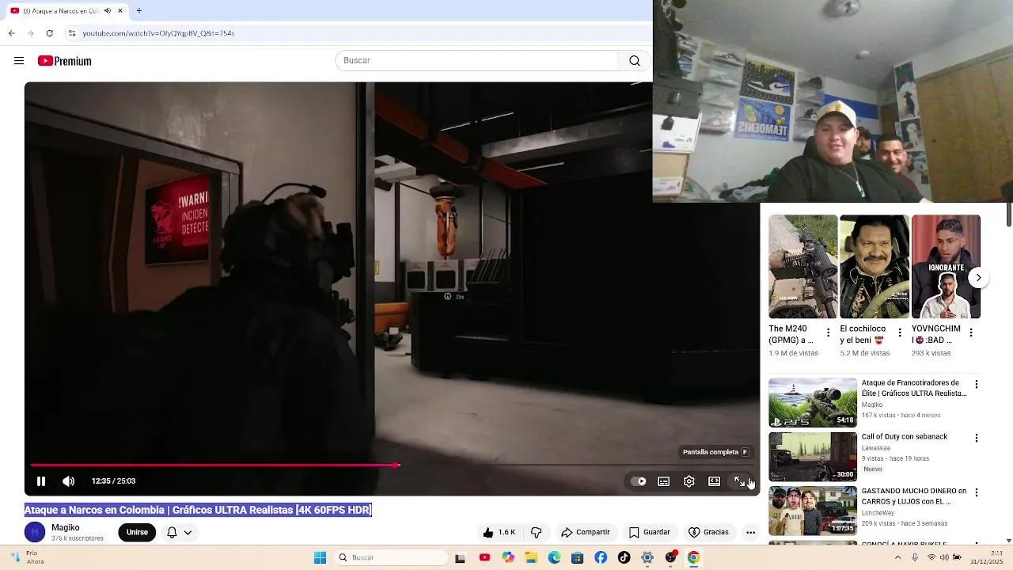
Task: Reload the page with the refresh icon
Action: (49, 33)
